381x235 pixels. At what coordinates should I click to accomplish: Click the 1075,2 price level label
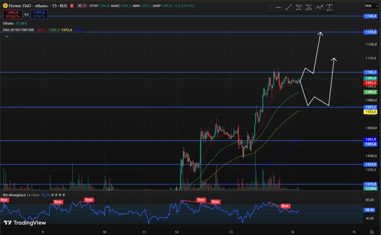[371, 107]
